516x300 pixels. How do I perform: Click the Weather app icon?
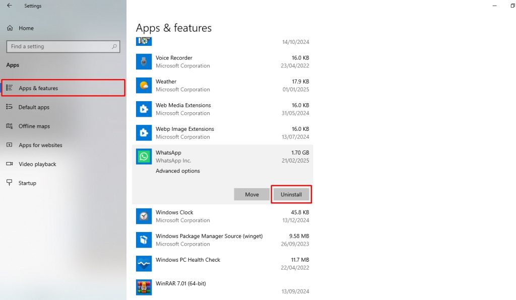tap(144, 86)
